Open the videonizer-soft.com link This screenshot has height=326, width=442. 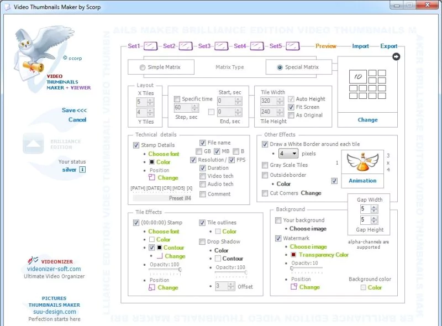54,269
